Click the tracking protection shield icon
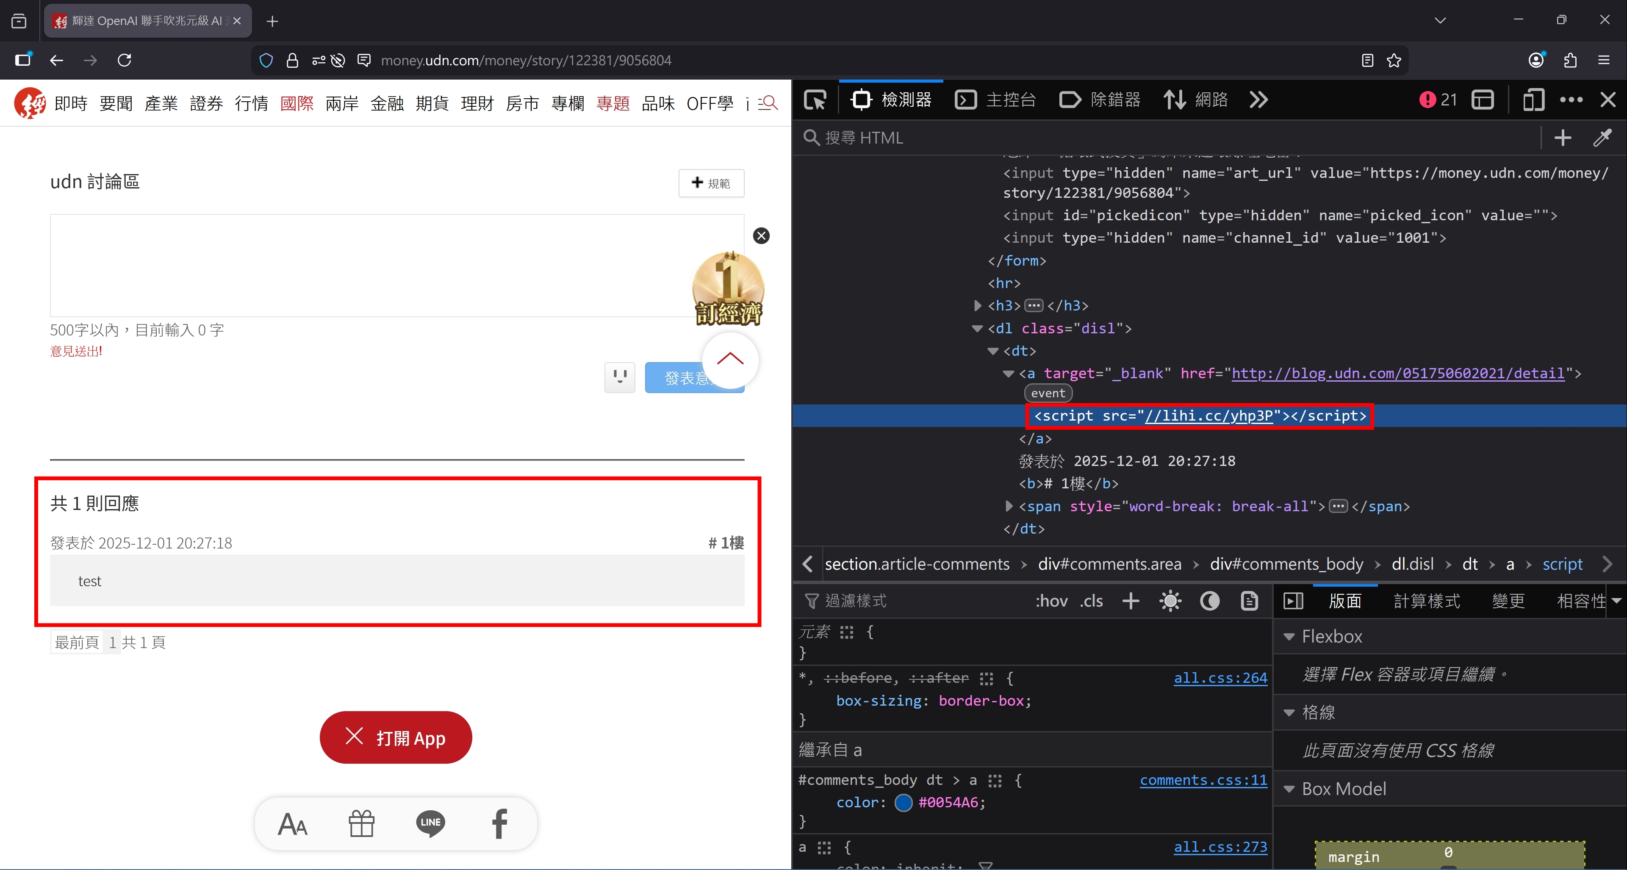The height and width of the screenshot is (870, 1627). (266, 60)
